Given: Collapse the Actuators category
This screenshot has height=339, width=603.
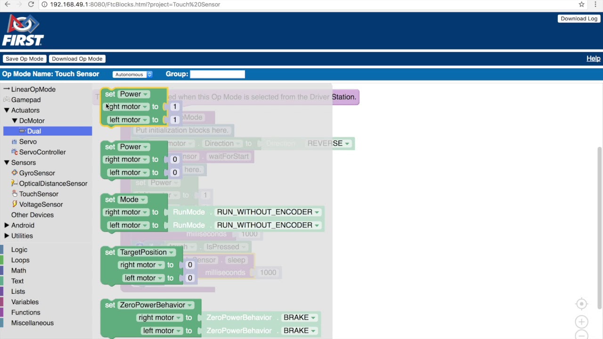Looking at the screenshot, I should point(7,110).
